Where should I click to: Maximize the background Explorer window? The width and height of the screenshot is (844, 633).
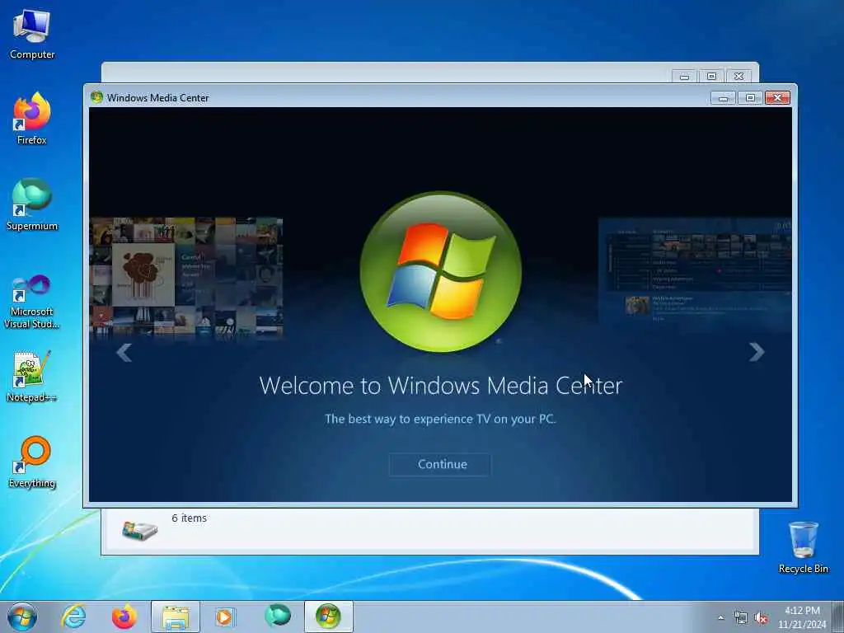pyautogui.click(x=711, y=77)
